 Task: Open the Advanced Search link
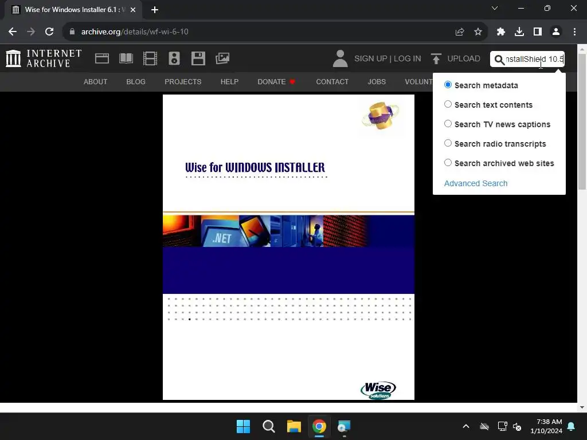click(x=476, y=183)
